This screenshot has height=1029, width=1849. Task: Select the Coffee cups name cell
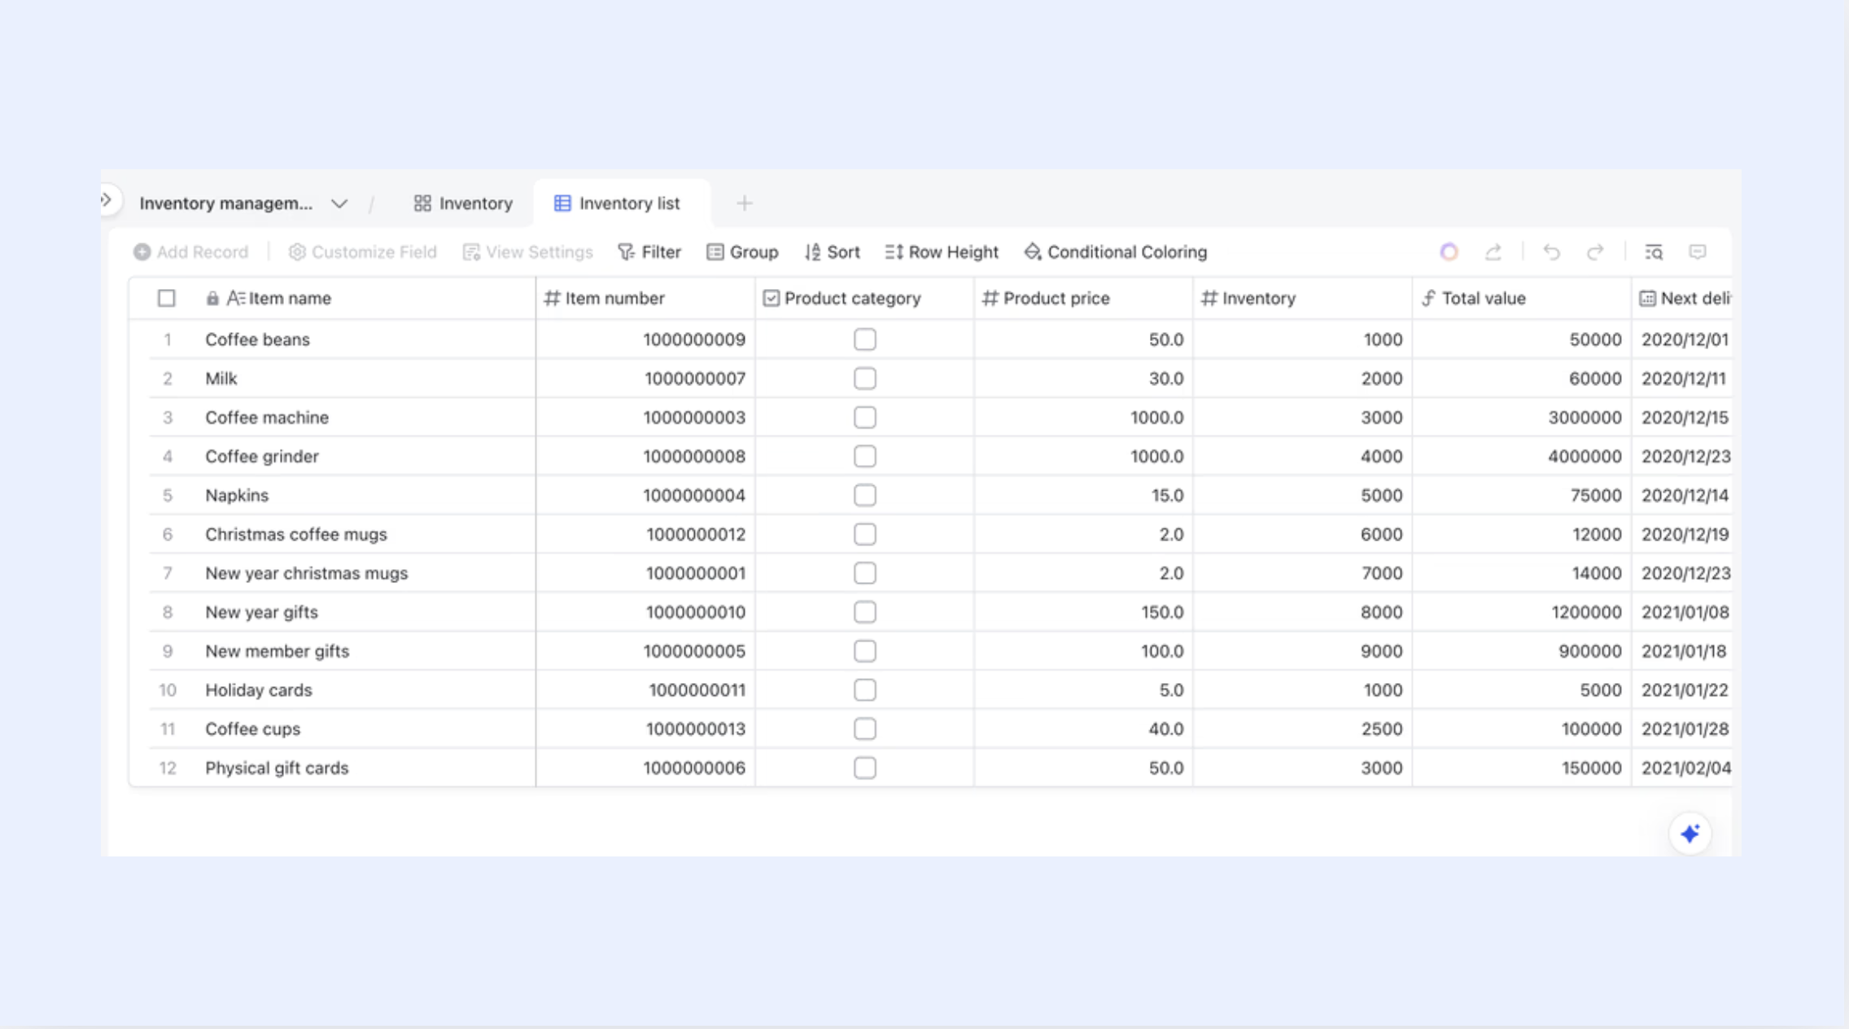coord(365,729)
